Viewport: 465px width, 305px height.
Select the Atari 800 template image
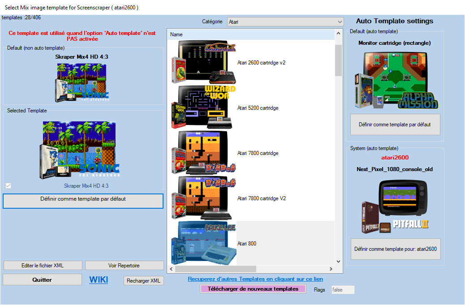point(203,243)
